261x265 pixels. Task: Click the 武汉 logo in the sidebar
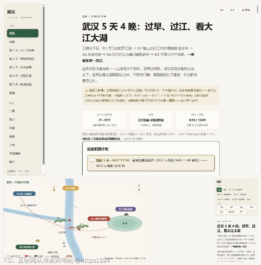click(11, 12)
